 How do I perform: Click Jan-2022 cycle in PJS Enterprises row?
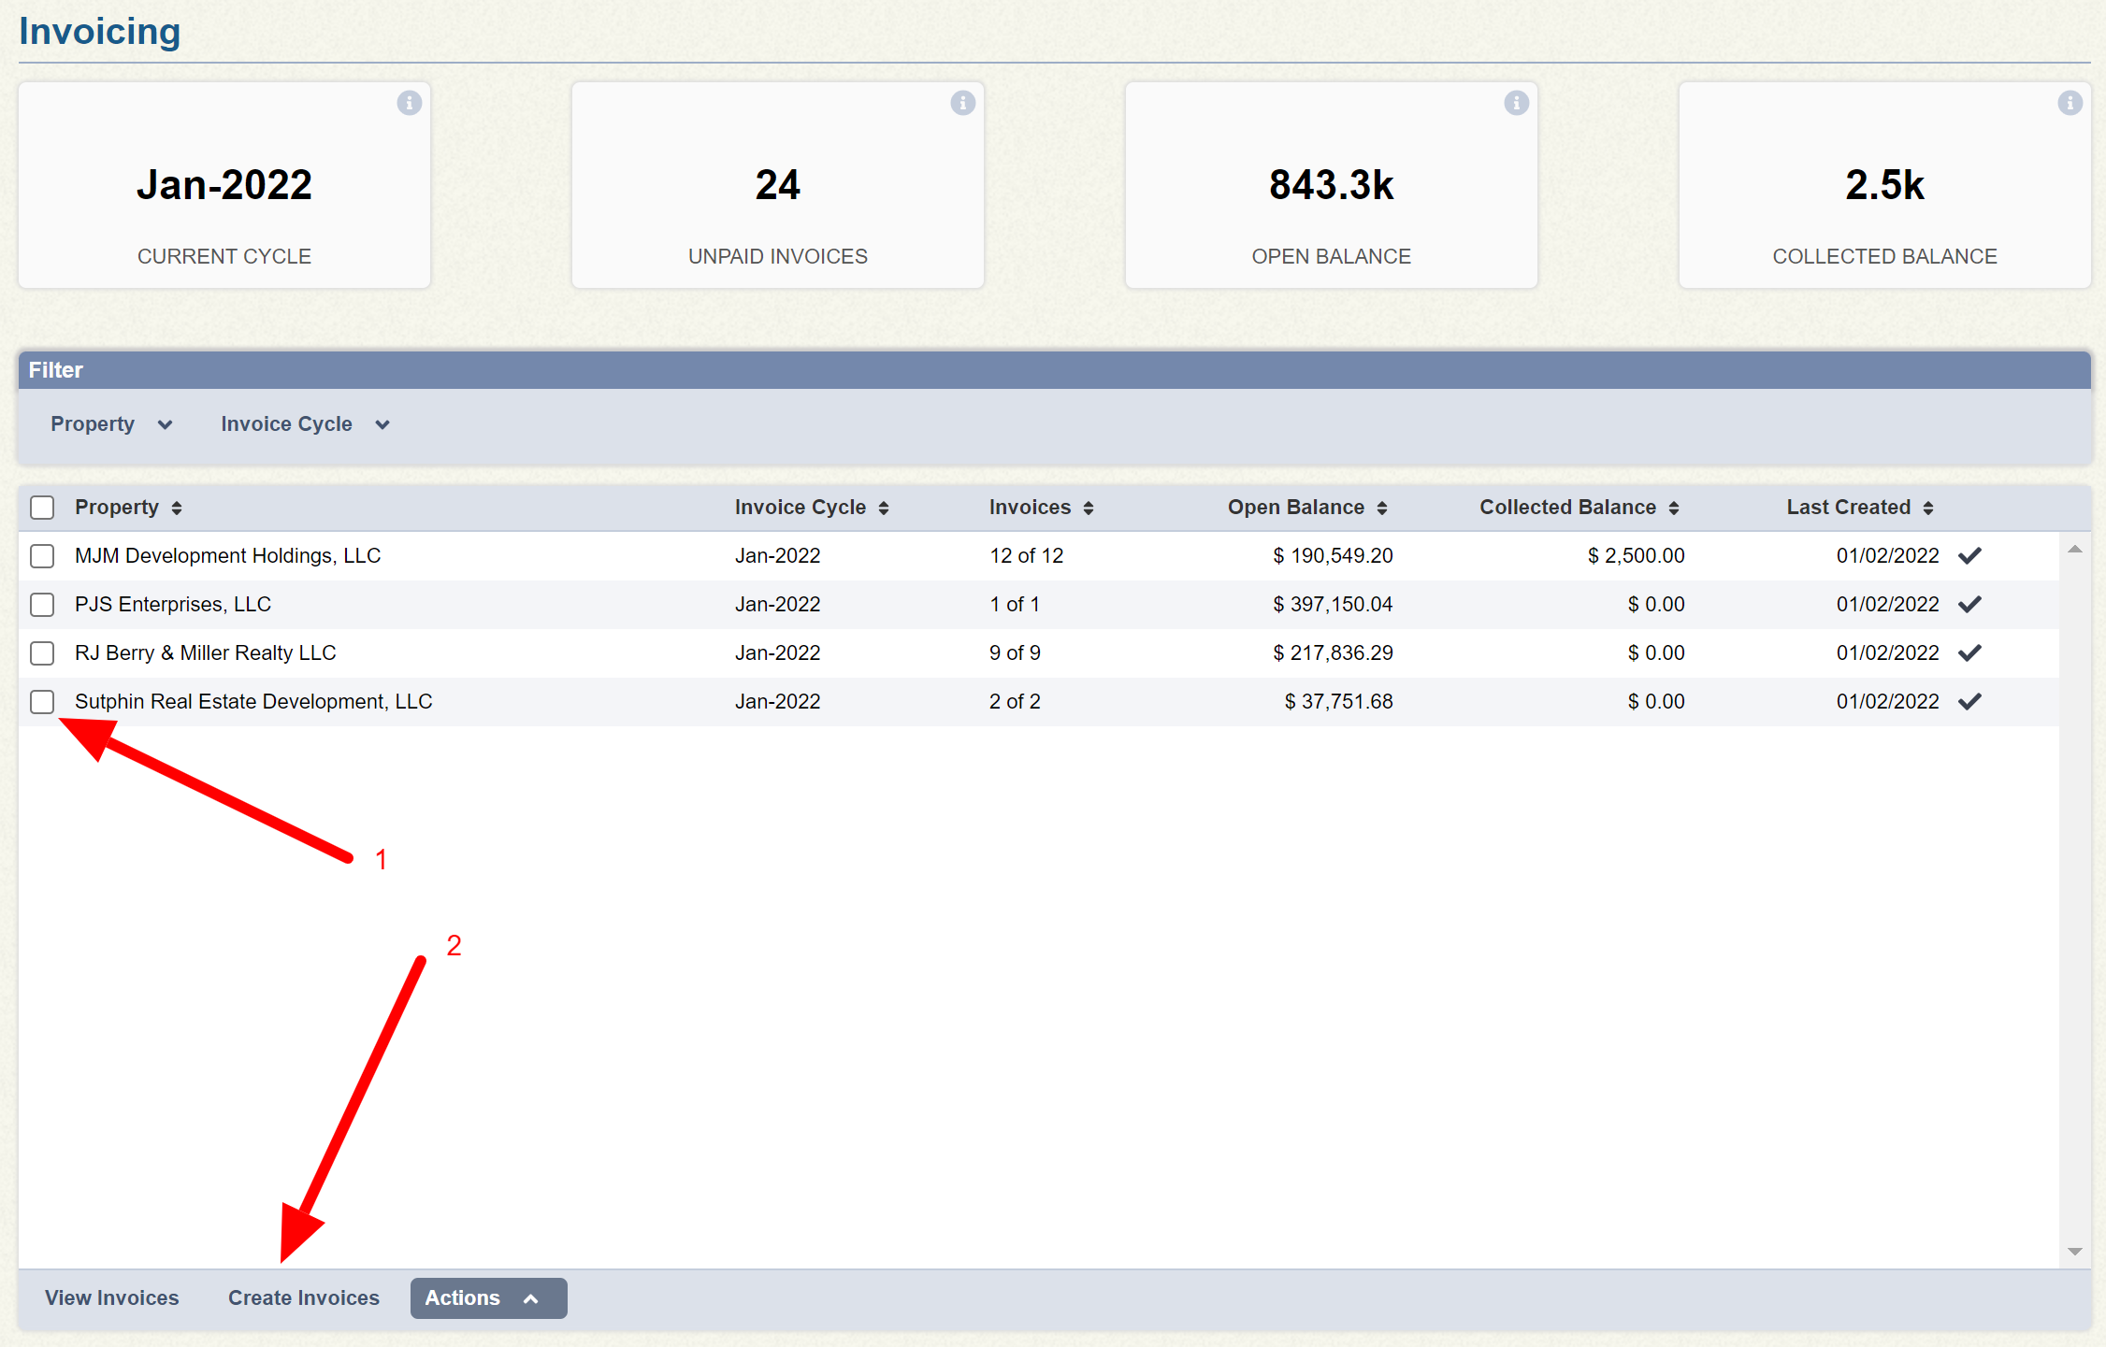(x=777, y=605)
